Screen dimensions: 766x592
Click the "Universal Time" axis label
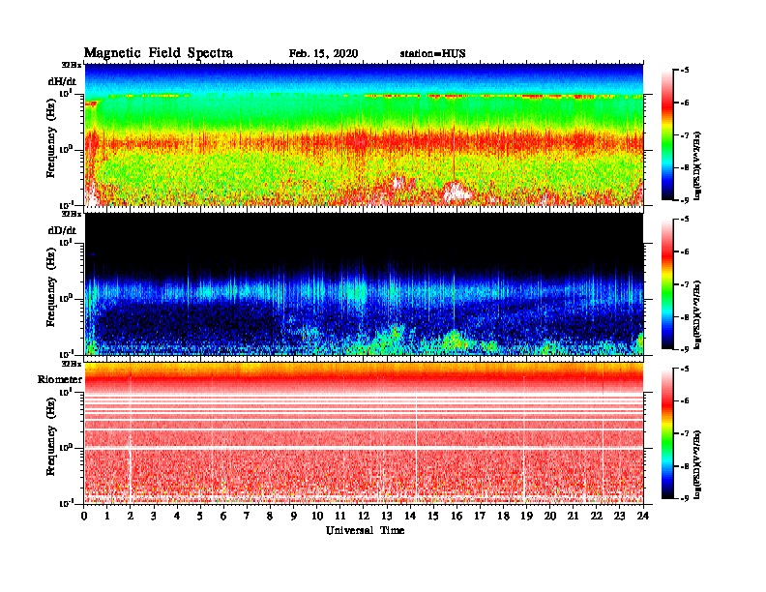tap(365, 530)
